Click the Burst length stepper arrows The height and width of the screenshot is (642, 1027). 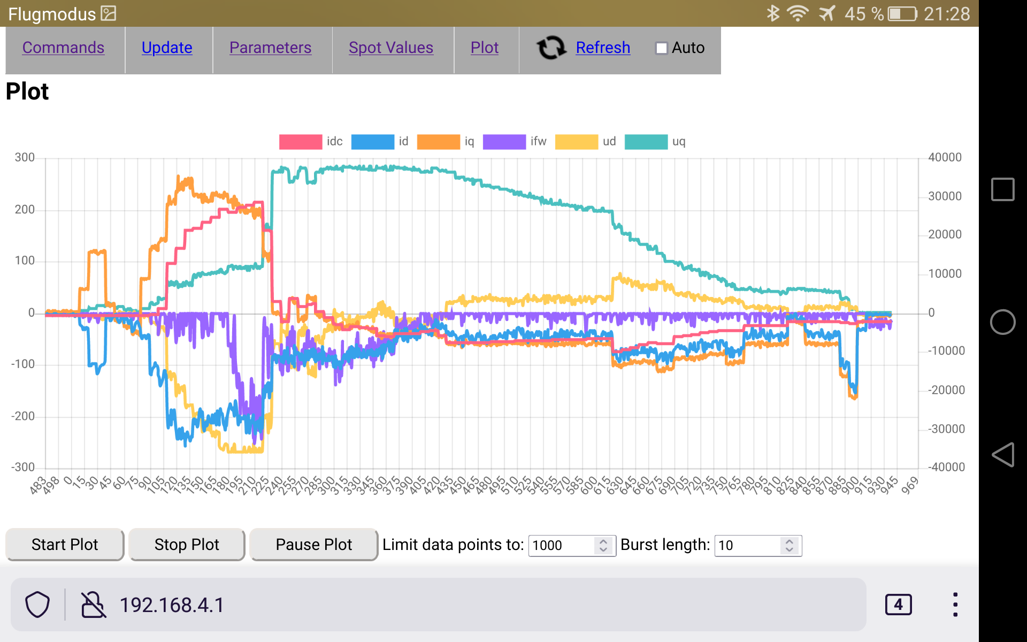789,545
